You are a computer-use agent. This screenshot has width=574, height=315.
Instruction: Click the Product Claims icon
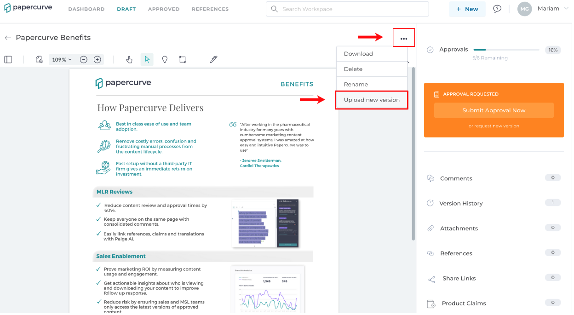[431, 304]
